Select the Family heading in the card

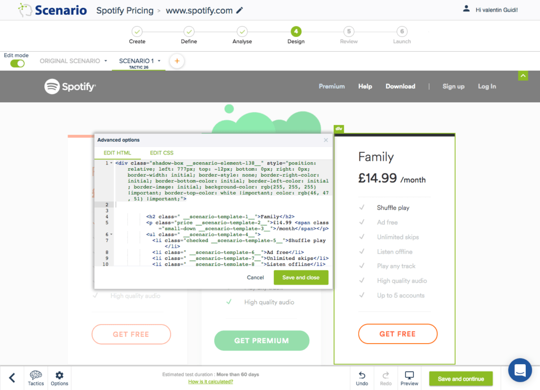point(375,157)
